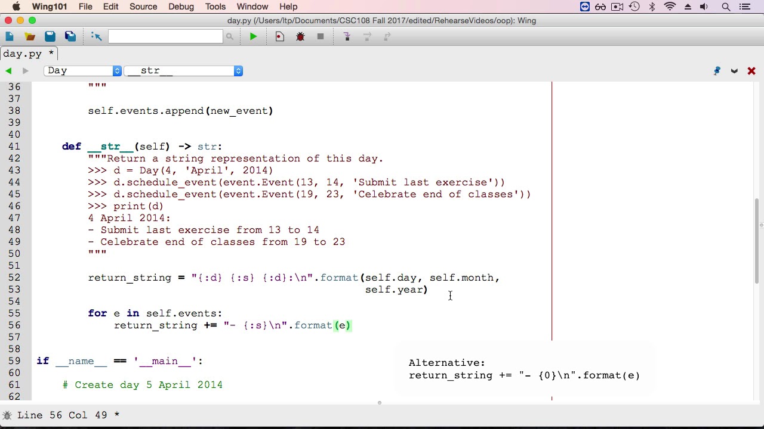Click the step over debug icon

pos(367,36)
